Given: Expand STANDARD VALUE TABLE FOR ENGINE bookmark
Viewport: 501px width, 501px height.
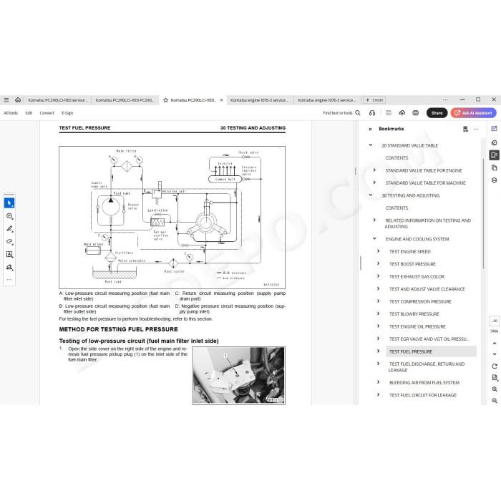Looking at the screenshot, I should point(374,170).
